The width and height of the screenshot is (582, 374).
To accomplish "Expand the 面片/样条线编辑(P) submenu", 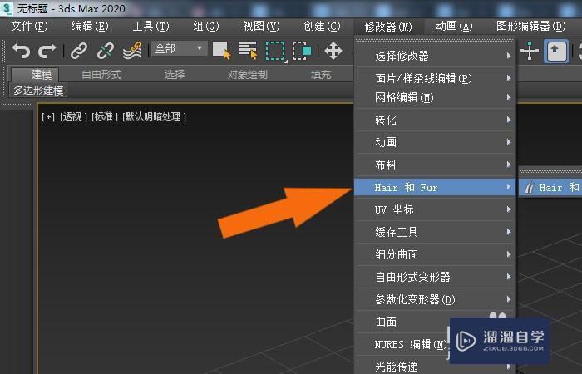I will (x=435, y=78).
